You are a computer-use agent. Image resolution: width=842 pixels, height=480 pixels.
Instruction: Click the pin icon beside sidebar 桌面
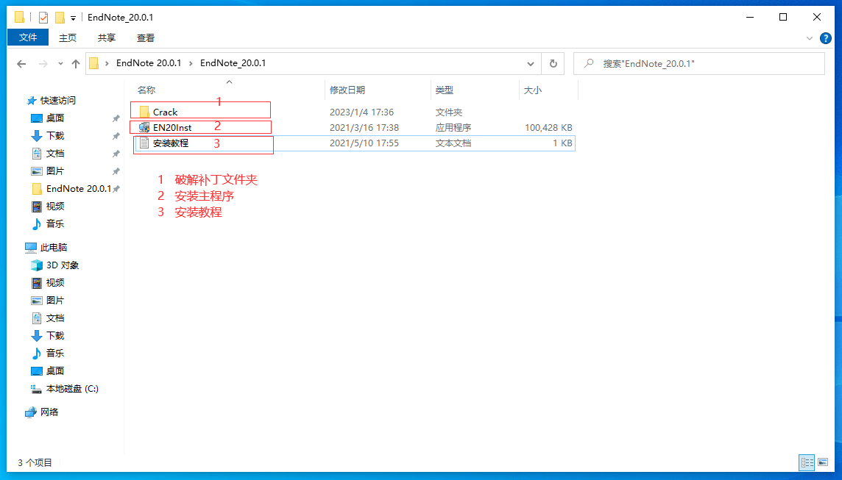point(116,118)
